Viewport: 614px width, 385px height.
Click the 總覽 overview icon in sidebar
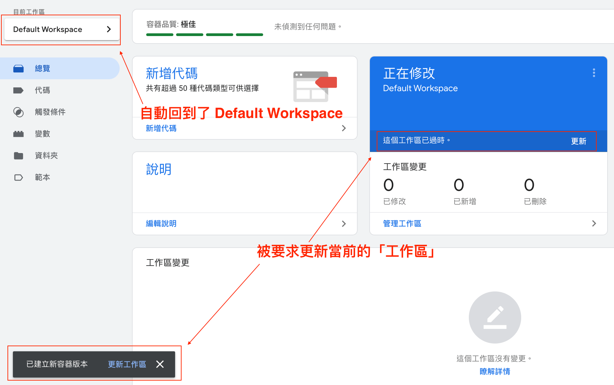tap(18, 69)
